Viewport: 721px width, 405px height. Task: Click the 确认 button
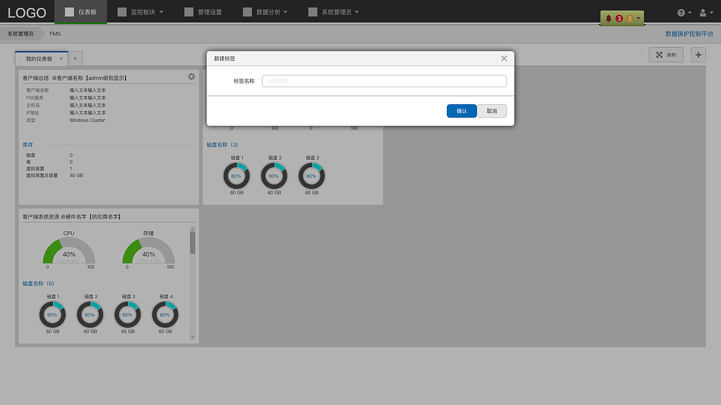tap(462, 111)
